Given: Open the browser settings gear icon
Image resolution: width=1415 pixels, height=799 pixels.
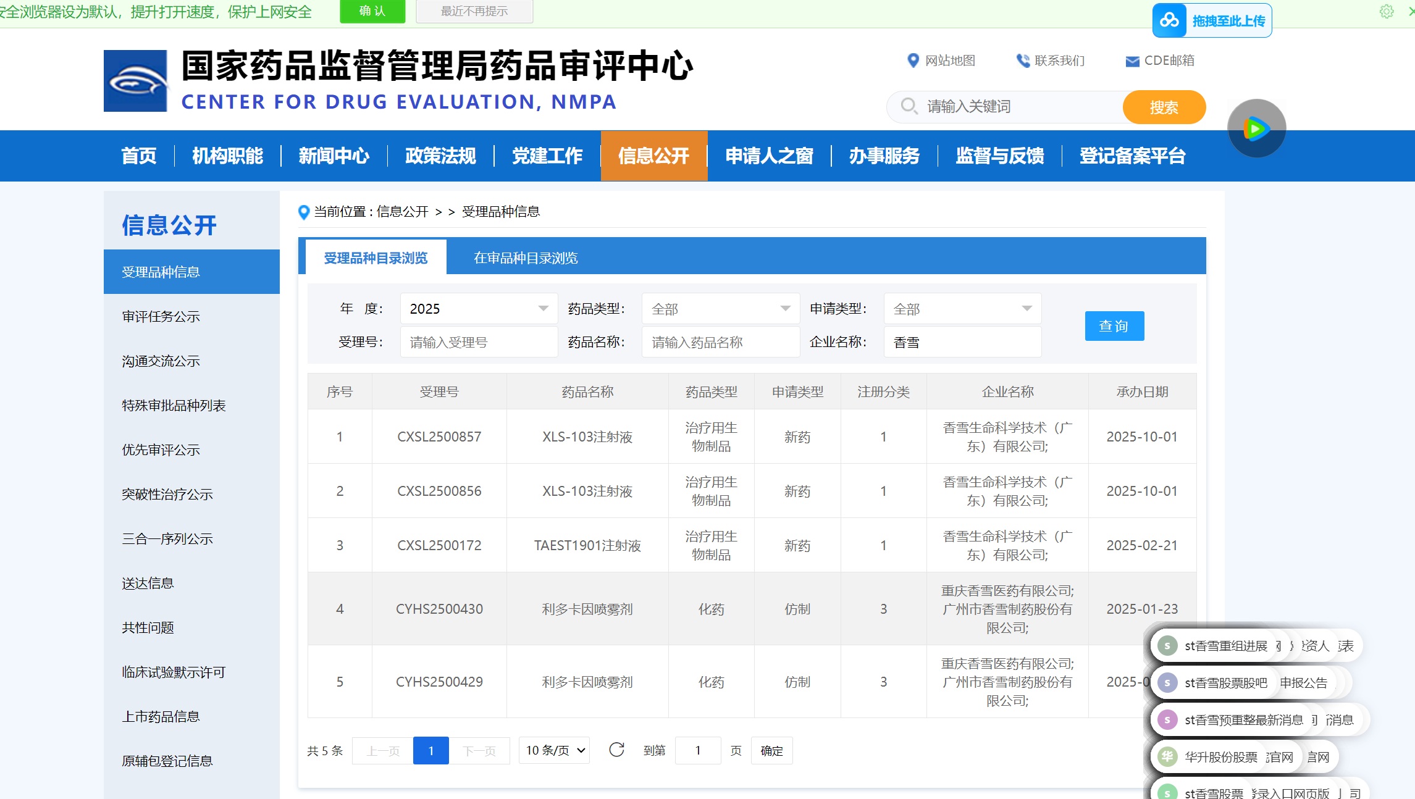Looking at the screenshot, I should coord(1387,12).
